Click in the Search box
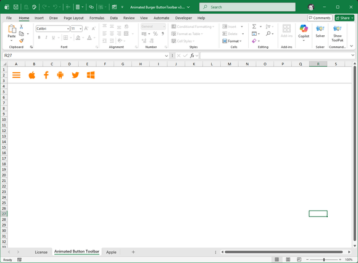The width and height of the screenshot is (358, 263). click(x=248, y=7)
